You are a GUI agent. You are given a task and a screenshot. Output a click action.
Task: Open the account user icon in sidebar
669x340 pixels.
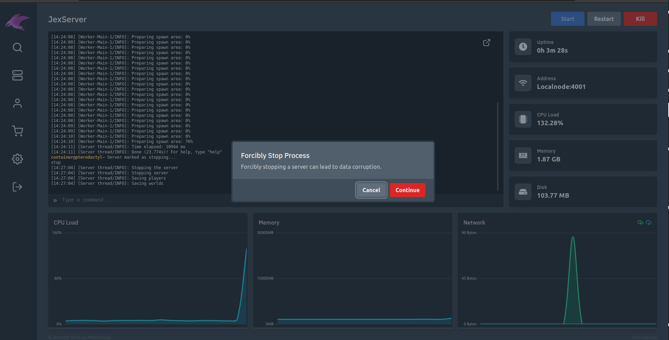[17, 103]
